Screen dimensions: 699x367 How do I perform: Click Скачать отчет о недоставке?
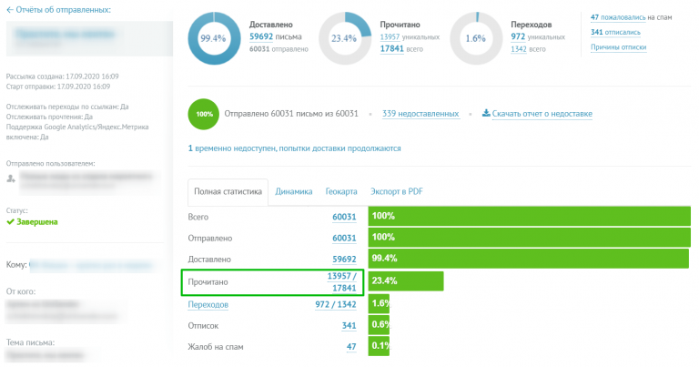click(x=542, y=114)
